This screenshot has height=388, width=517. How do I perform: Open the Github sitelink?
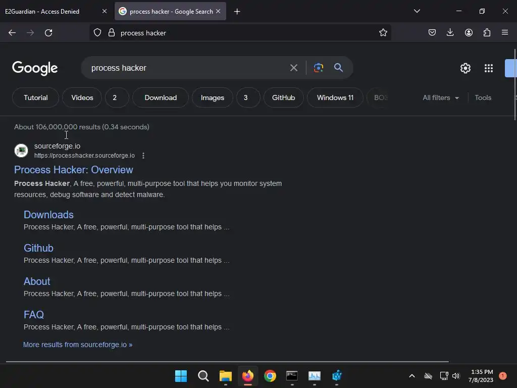(x=38, y=248)
